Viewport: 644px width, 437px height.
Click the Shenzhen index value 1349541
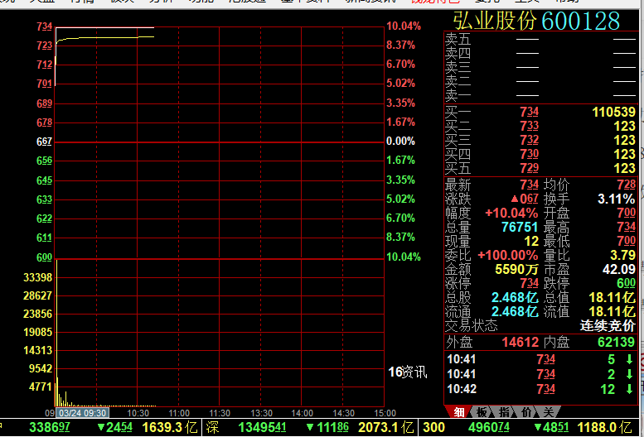pyautogui.click(x=263, y=428)
